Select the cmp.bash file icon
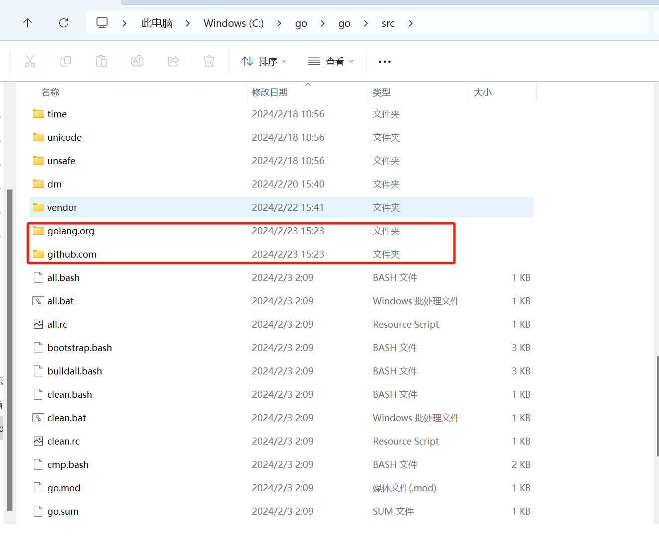 point(38,464)
